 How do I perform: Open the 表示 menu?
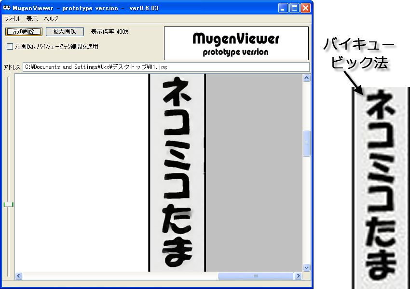point(32,19)
